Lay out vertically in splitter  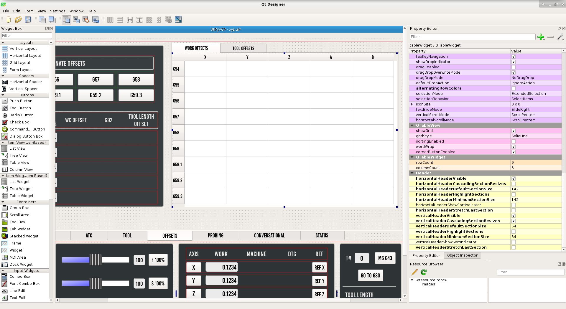pos(139,20)
